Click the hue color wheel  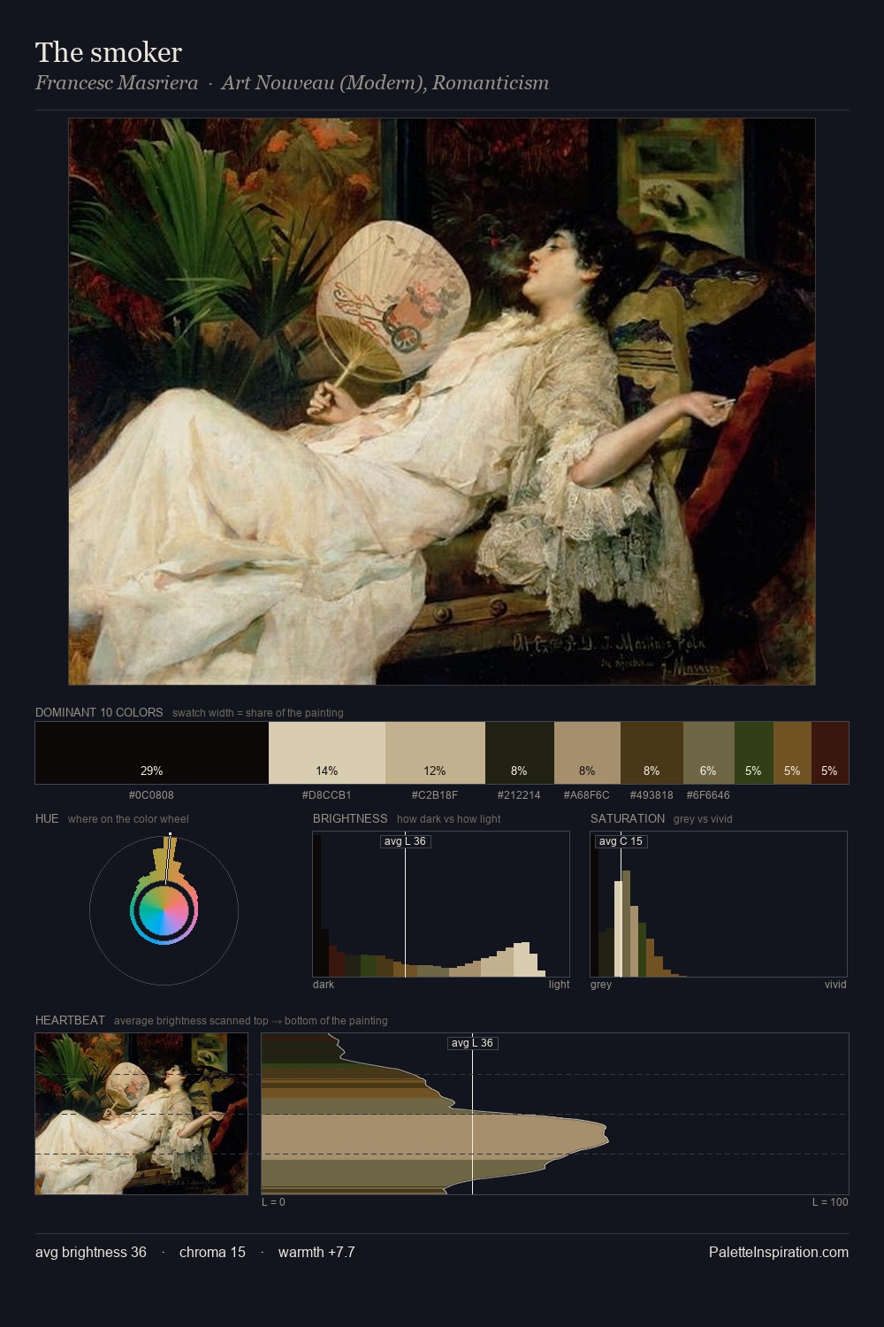(164, 910)
